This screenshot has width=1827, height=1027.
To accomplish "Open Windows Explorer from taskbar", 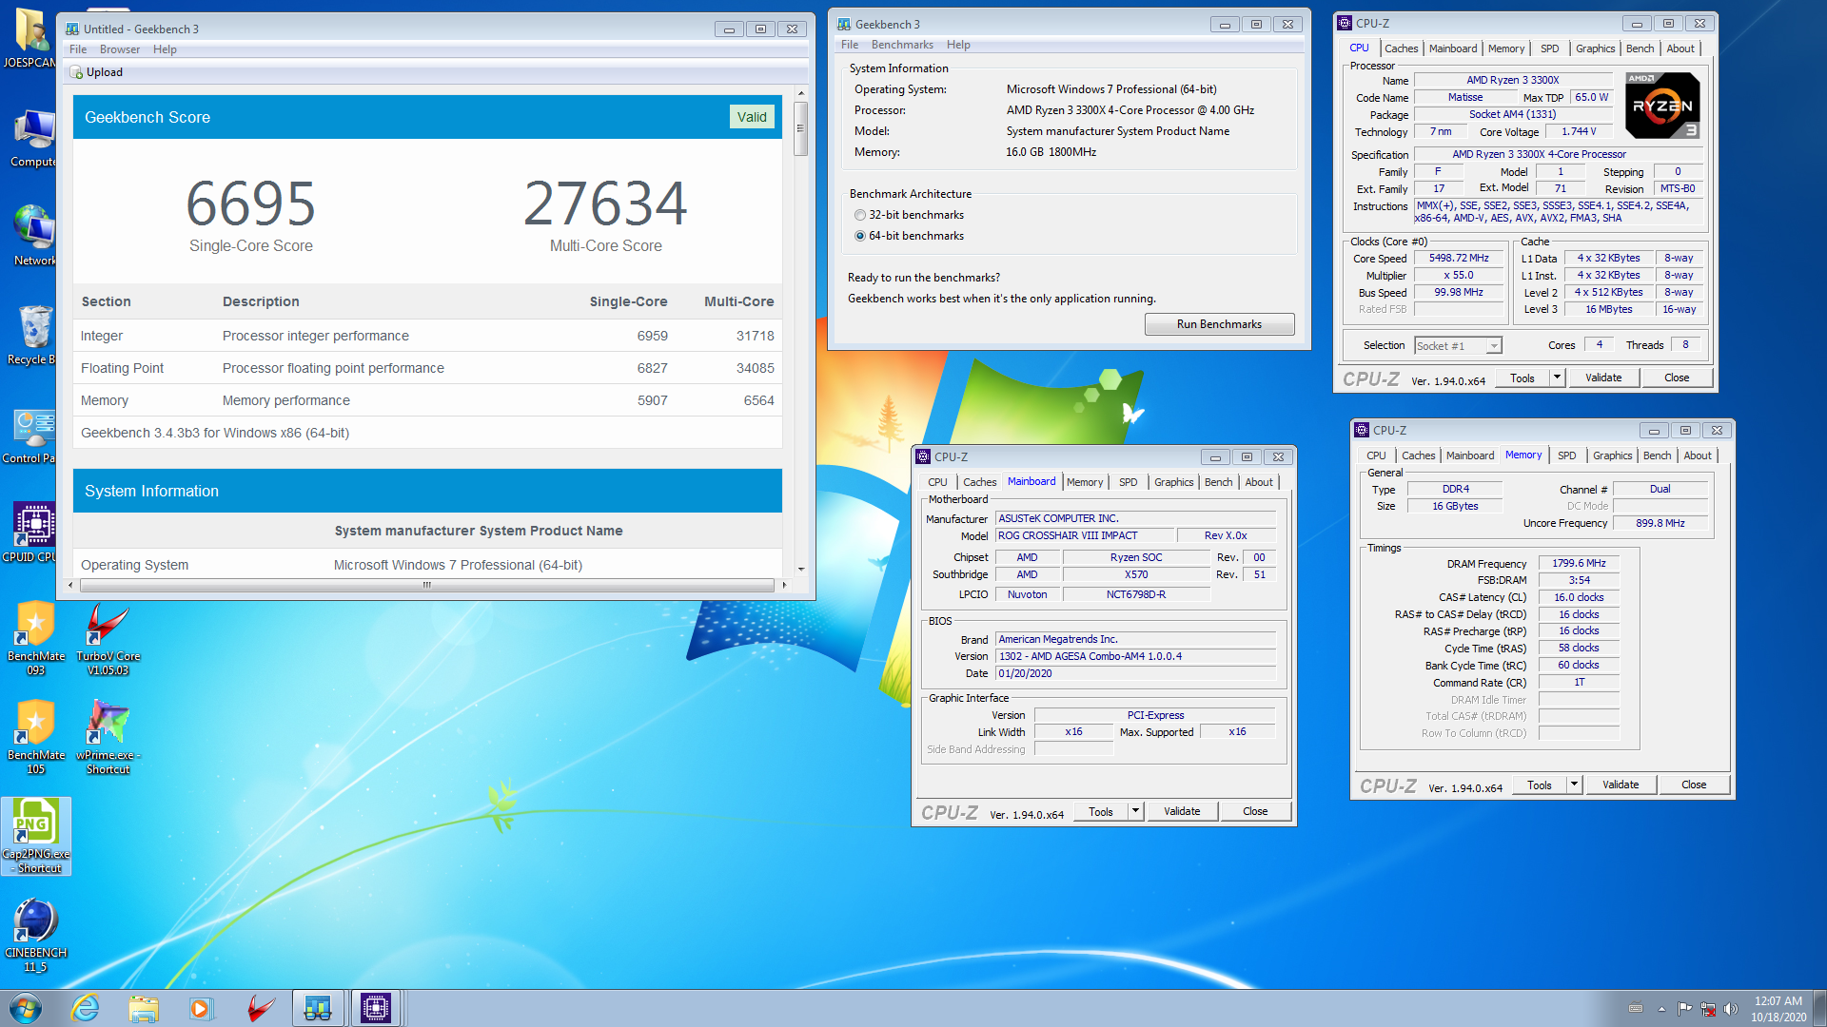I will click(144, 1008).
